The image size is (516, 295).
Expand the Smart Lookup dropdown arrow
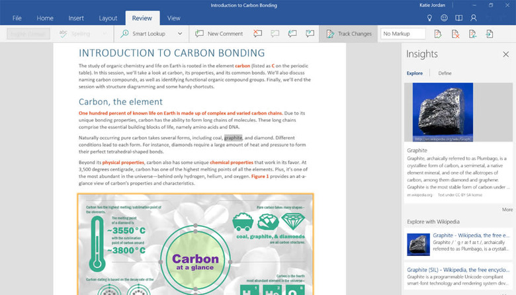(x=180, y=34)
